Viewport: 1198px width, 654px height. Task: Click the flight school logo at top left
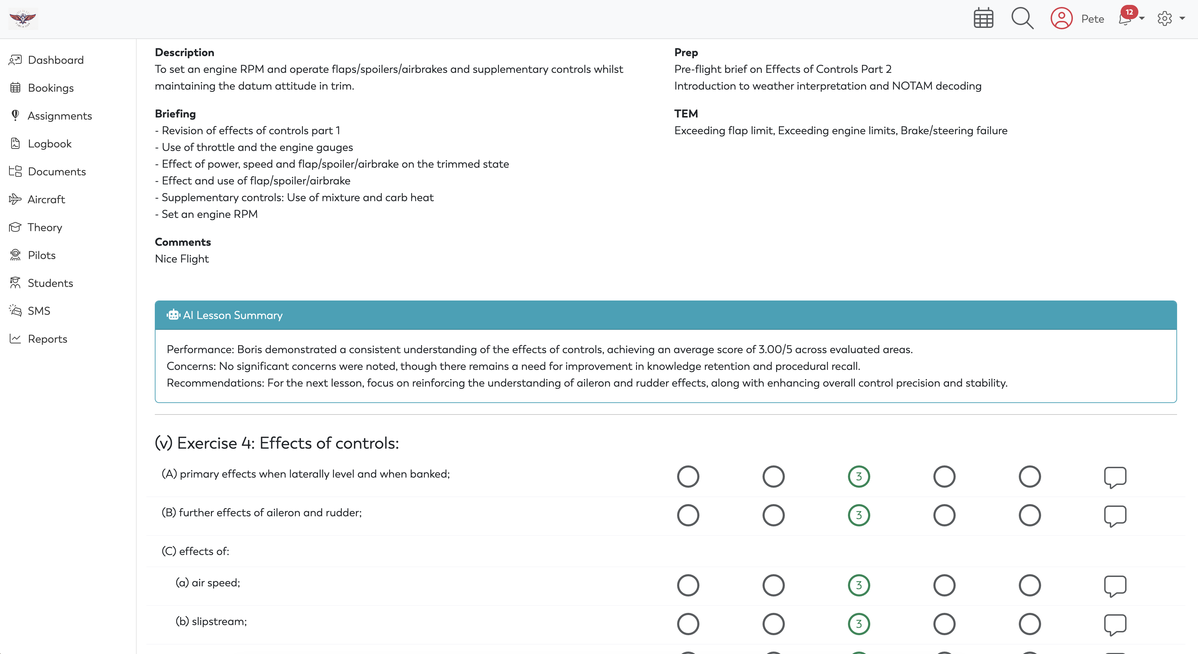click(23, 19)
